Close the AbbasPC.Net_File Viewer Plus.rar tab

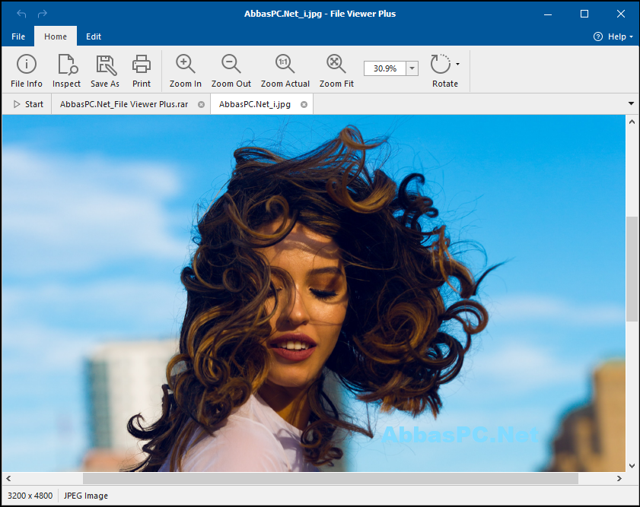point(201,105)
